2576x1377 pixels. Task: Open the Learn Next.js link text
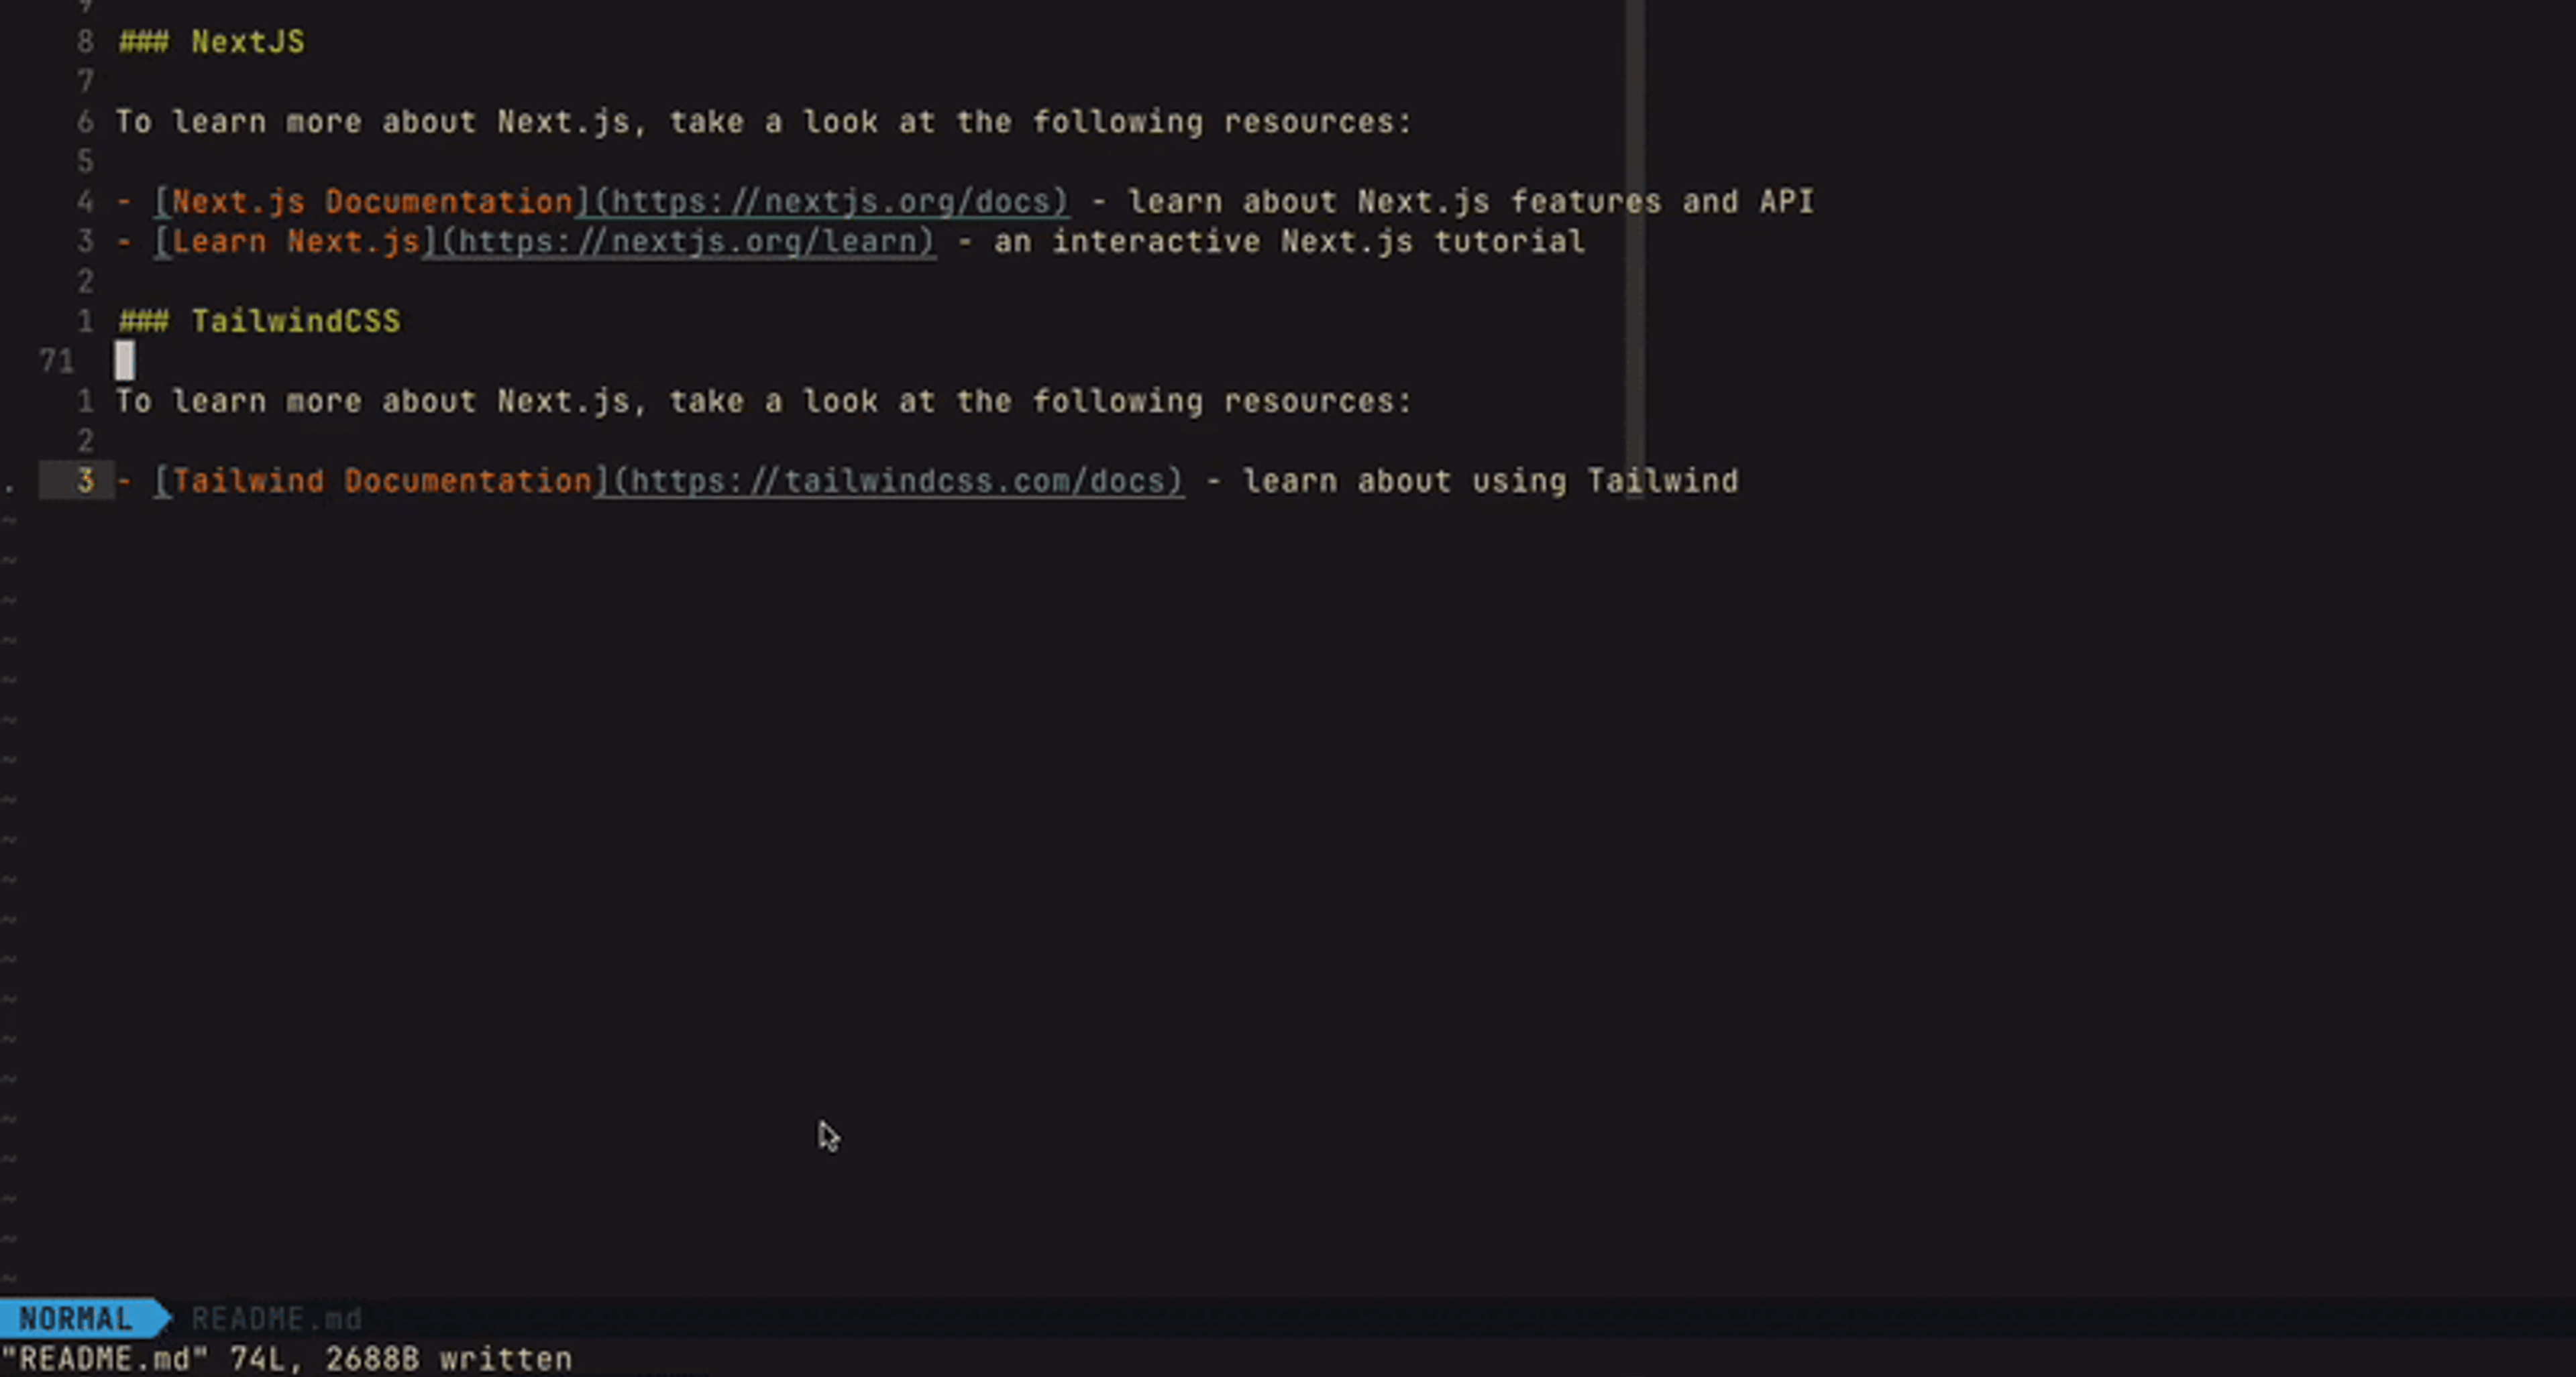[296, 242]
